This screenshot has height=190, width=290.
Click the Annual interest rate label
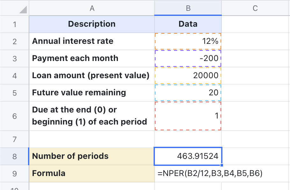tap(92, 41)
